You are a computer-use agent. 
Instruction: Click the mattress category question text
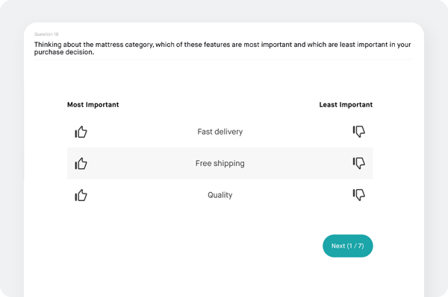click(223, 48)
